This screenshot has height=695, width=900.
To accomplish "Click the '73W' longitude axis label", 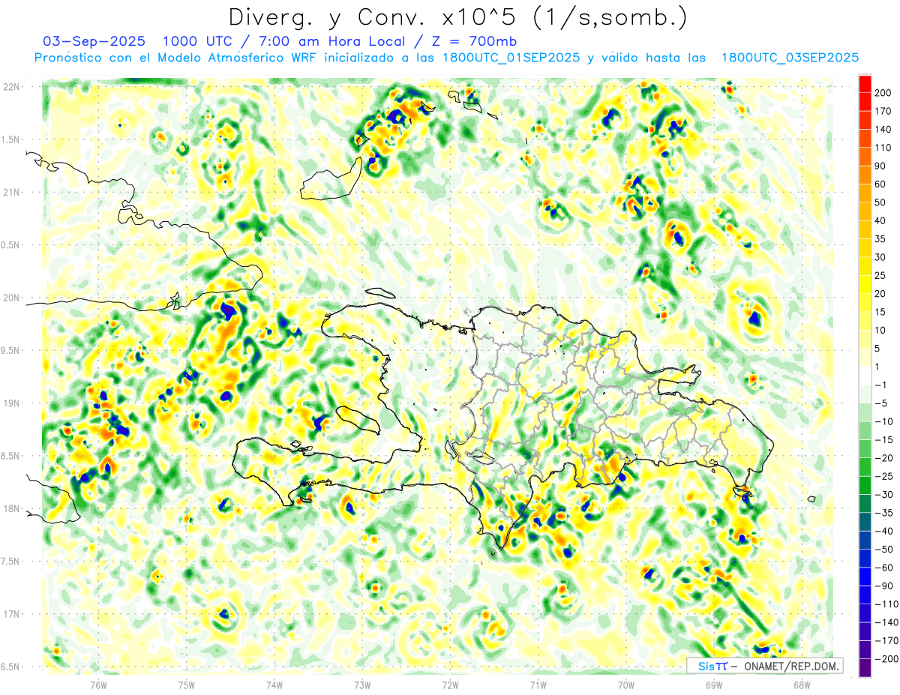I will [x=362, y=685].
